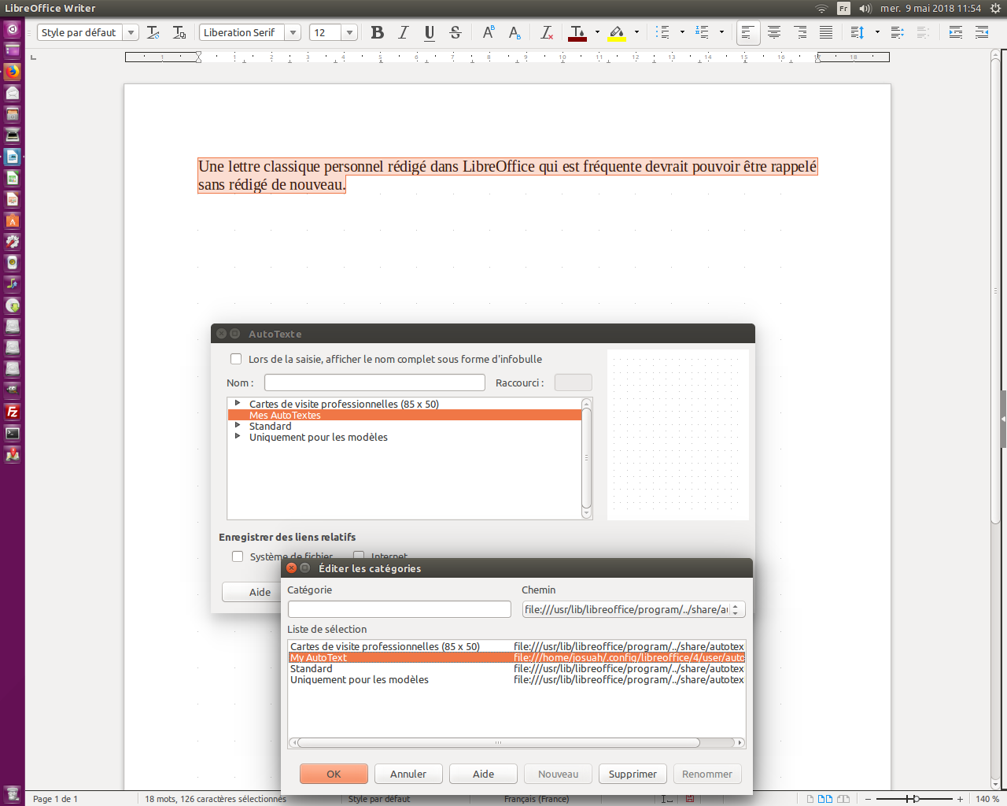Open FileZilla from the dock
This screenshot has width=1007, height=806.
point(12,412)
